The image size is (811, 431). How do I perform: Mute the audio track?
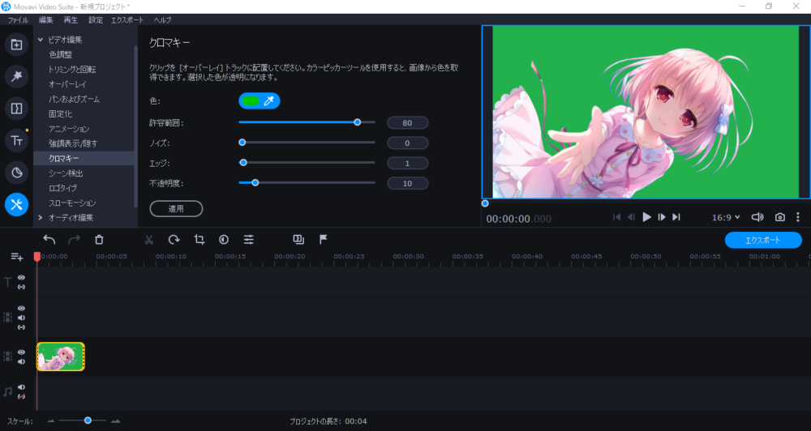pyautogui.click(x=21, y=387)
